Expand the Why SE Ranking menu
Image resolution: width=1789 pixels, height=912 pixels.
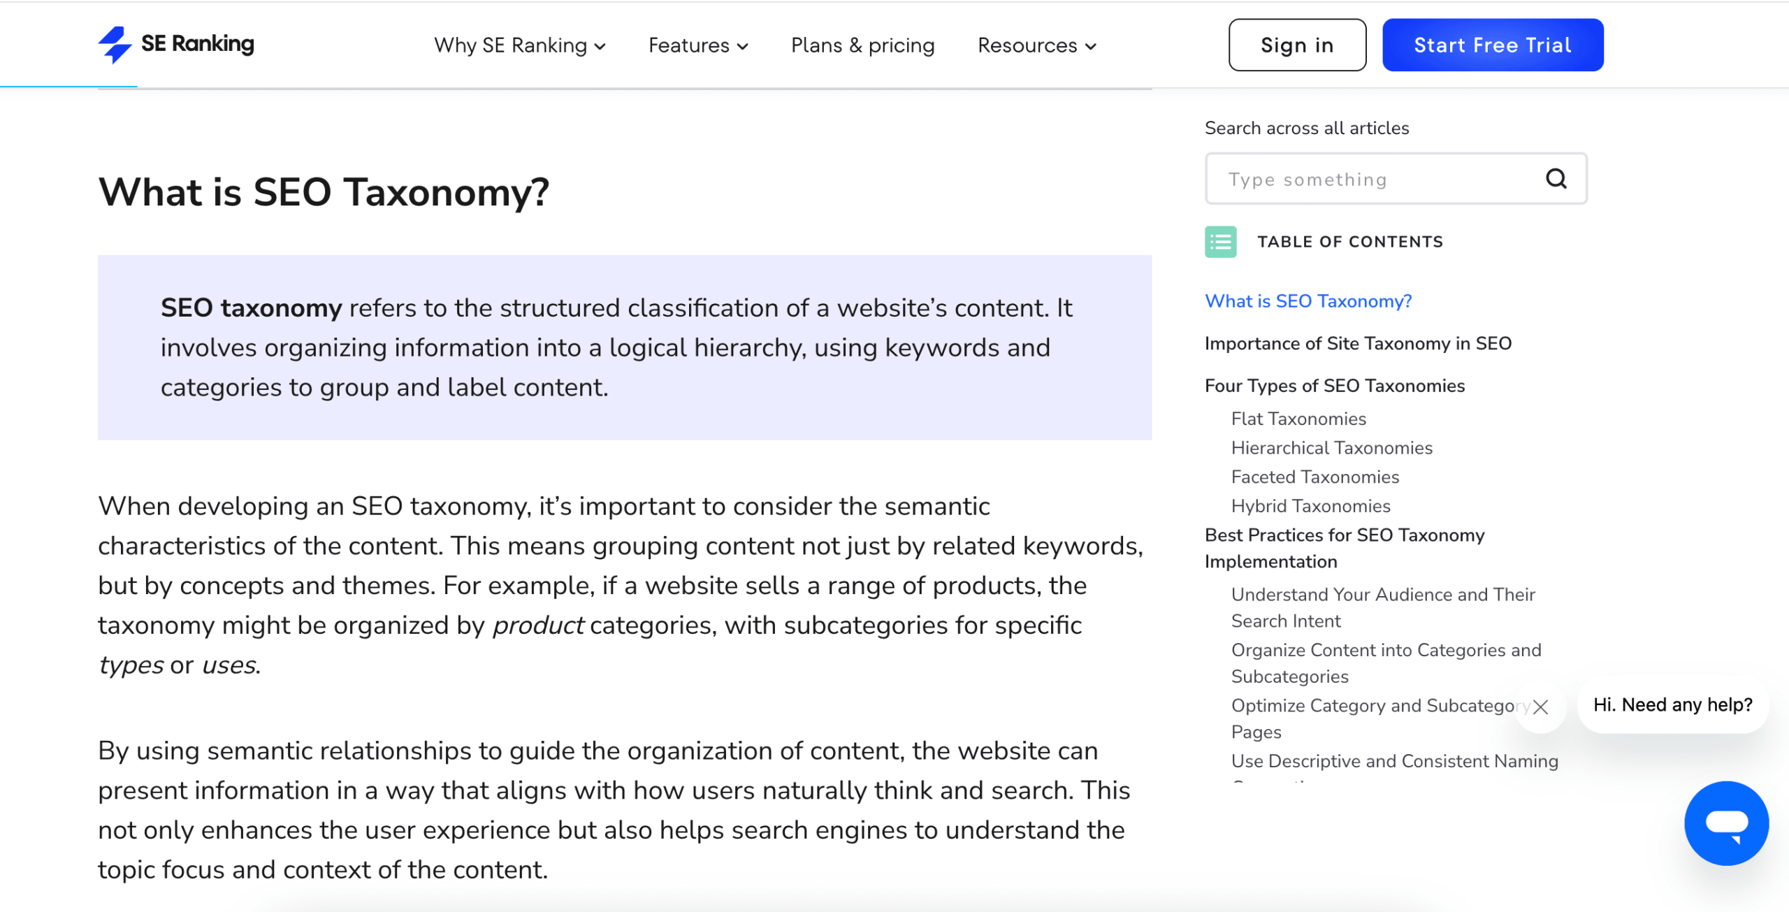point(519,45)
